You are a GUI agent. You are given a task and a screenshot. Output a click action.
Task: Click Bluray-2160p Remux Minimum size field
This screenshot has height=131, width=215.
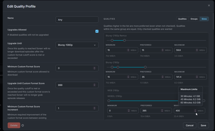tap(122, 50)
